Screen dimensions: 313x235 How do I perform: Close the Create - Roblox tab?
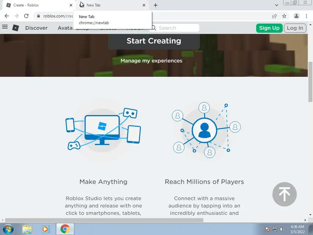(x=71, y=5)
